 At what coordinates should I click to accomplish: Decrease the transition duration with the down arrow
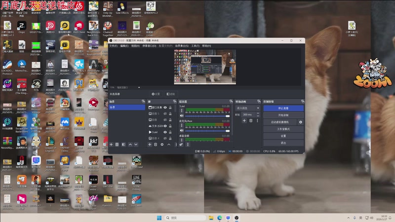[258, 116]
